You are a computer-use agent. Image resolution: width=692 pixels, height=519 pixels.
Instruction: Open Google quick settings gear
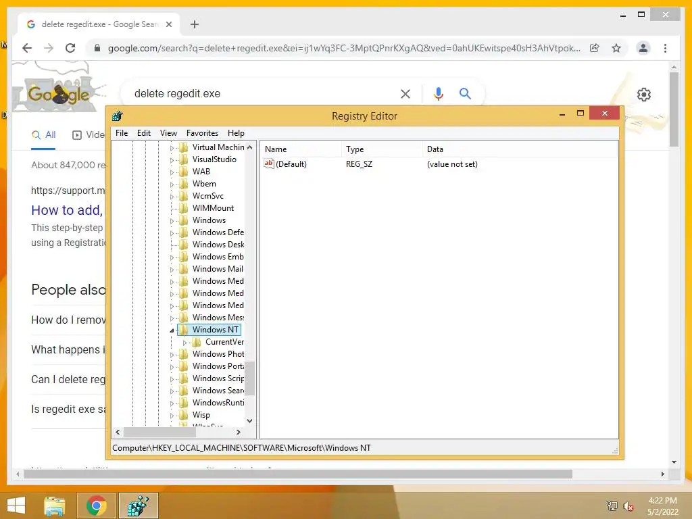point(643,95)
